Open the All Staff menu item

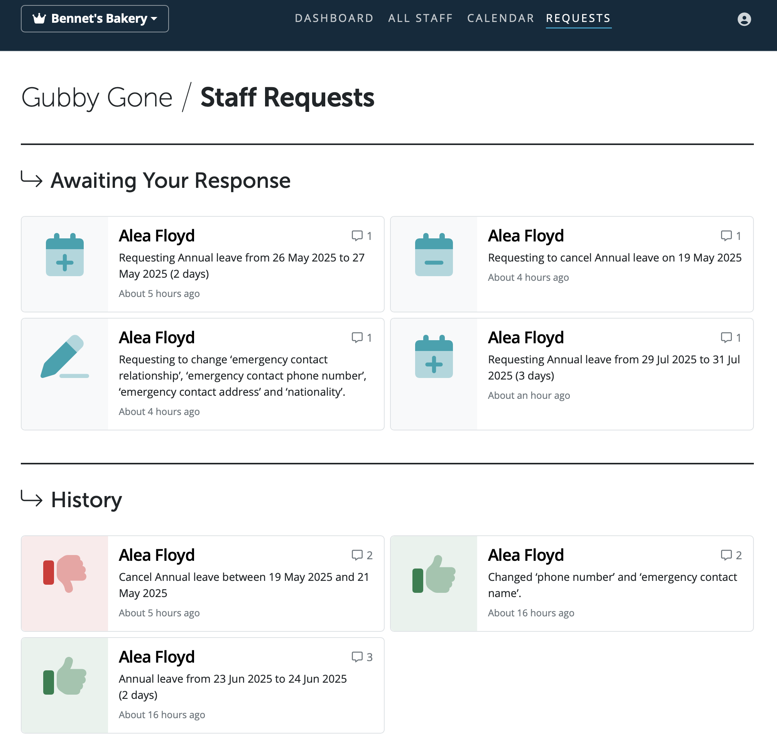click(421, 18)
